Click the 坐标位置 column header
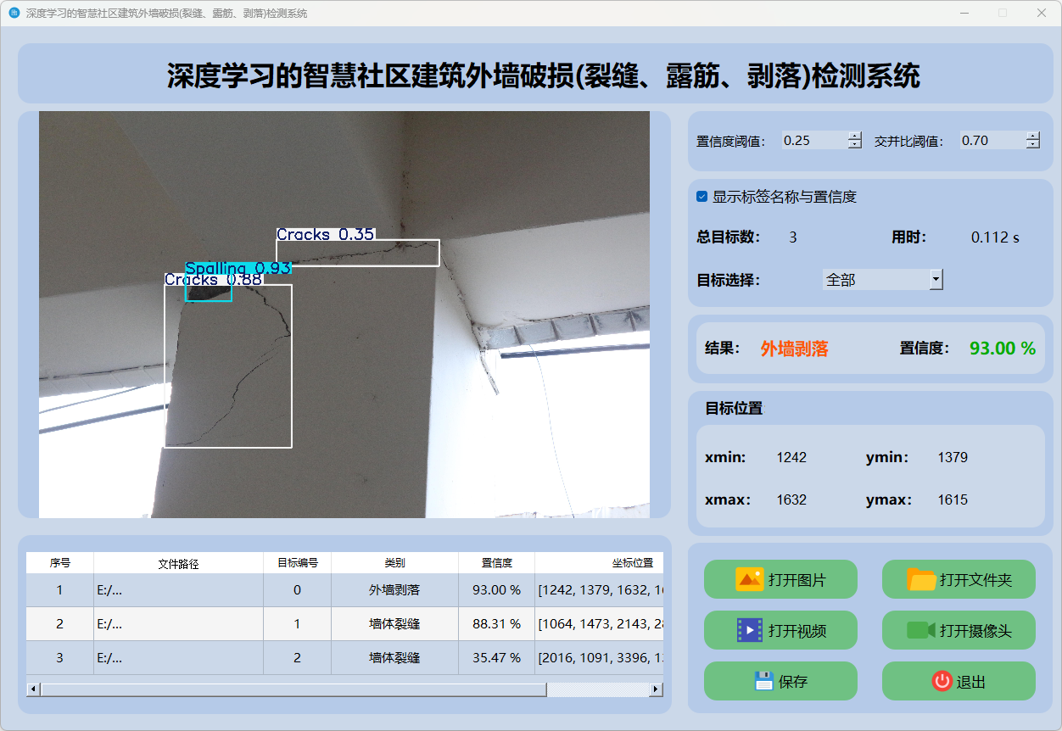The image size is (1062, 731). pyautogui.click(x=599, y=563)
